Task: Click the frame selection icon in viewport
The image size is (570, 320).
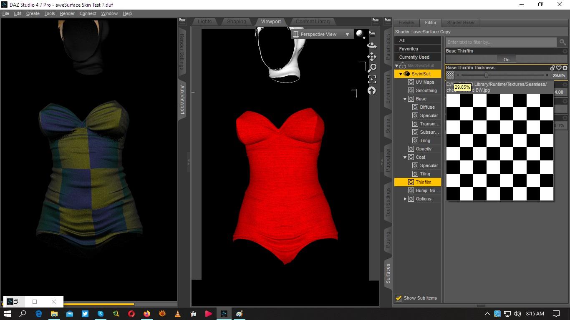Action: tap(372, 79)
